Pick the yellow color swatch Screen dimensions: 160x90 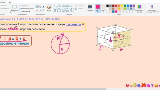[x=122, y=6]
